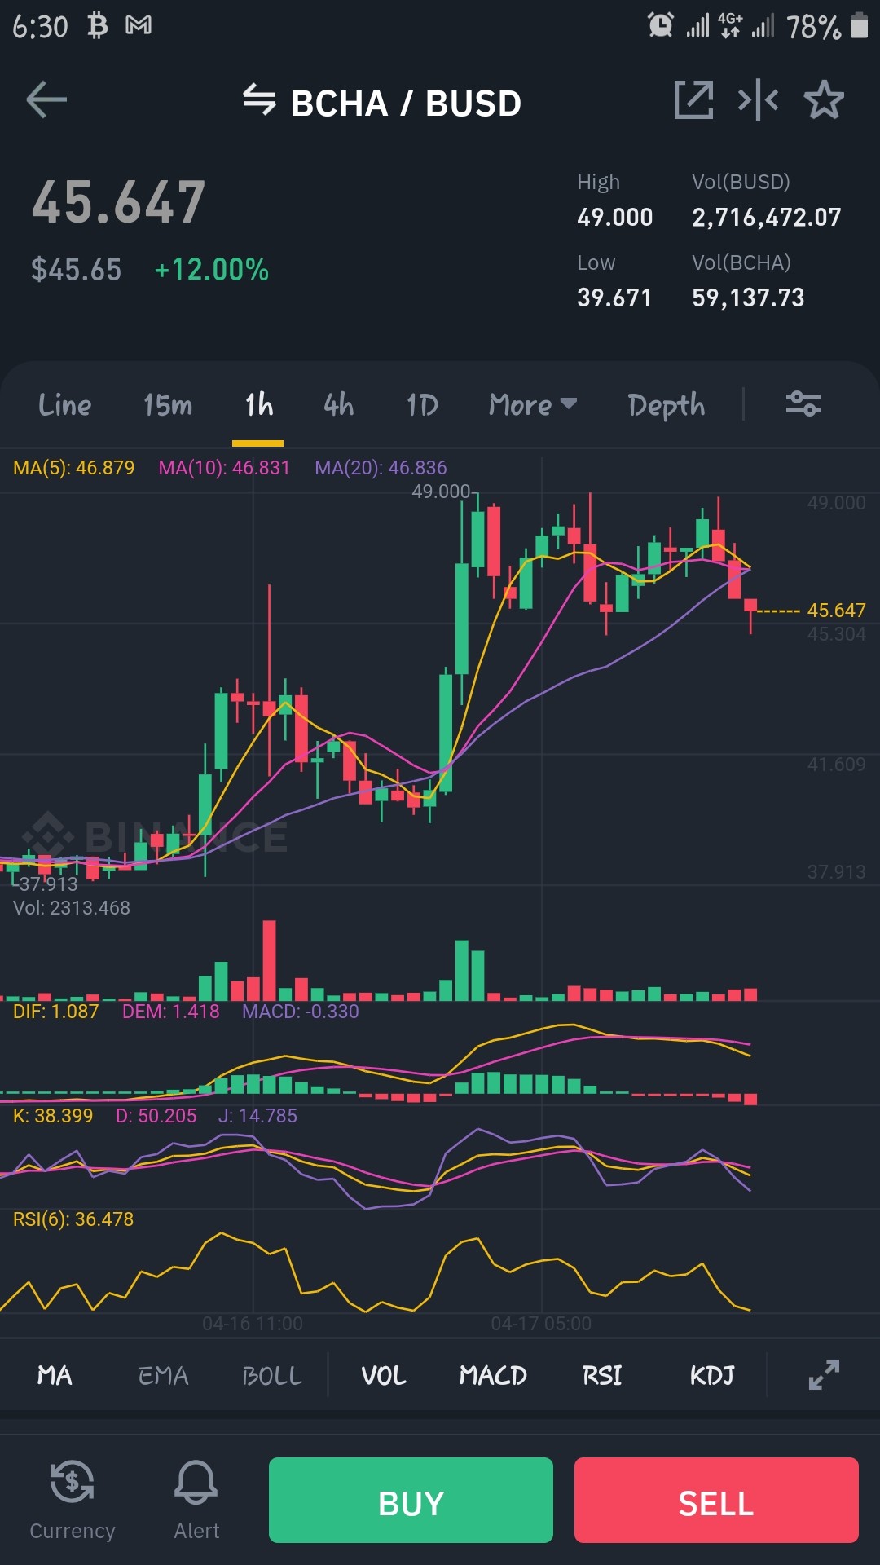The width and height of the screenshot is (880, 1565).
Task: Tap the swap pair icon beside BCHA
Action: pos(259,100)
